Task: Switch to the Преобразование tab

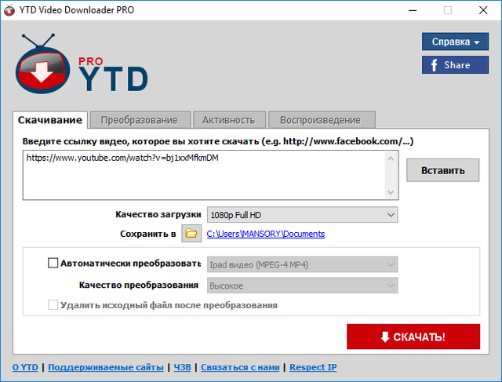Action: 140,120
